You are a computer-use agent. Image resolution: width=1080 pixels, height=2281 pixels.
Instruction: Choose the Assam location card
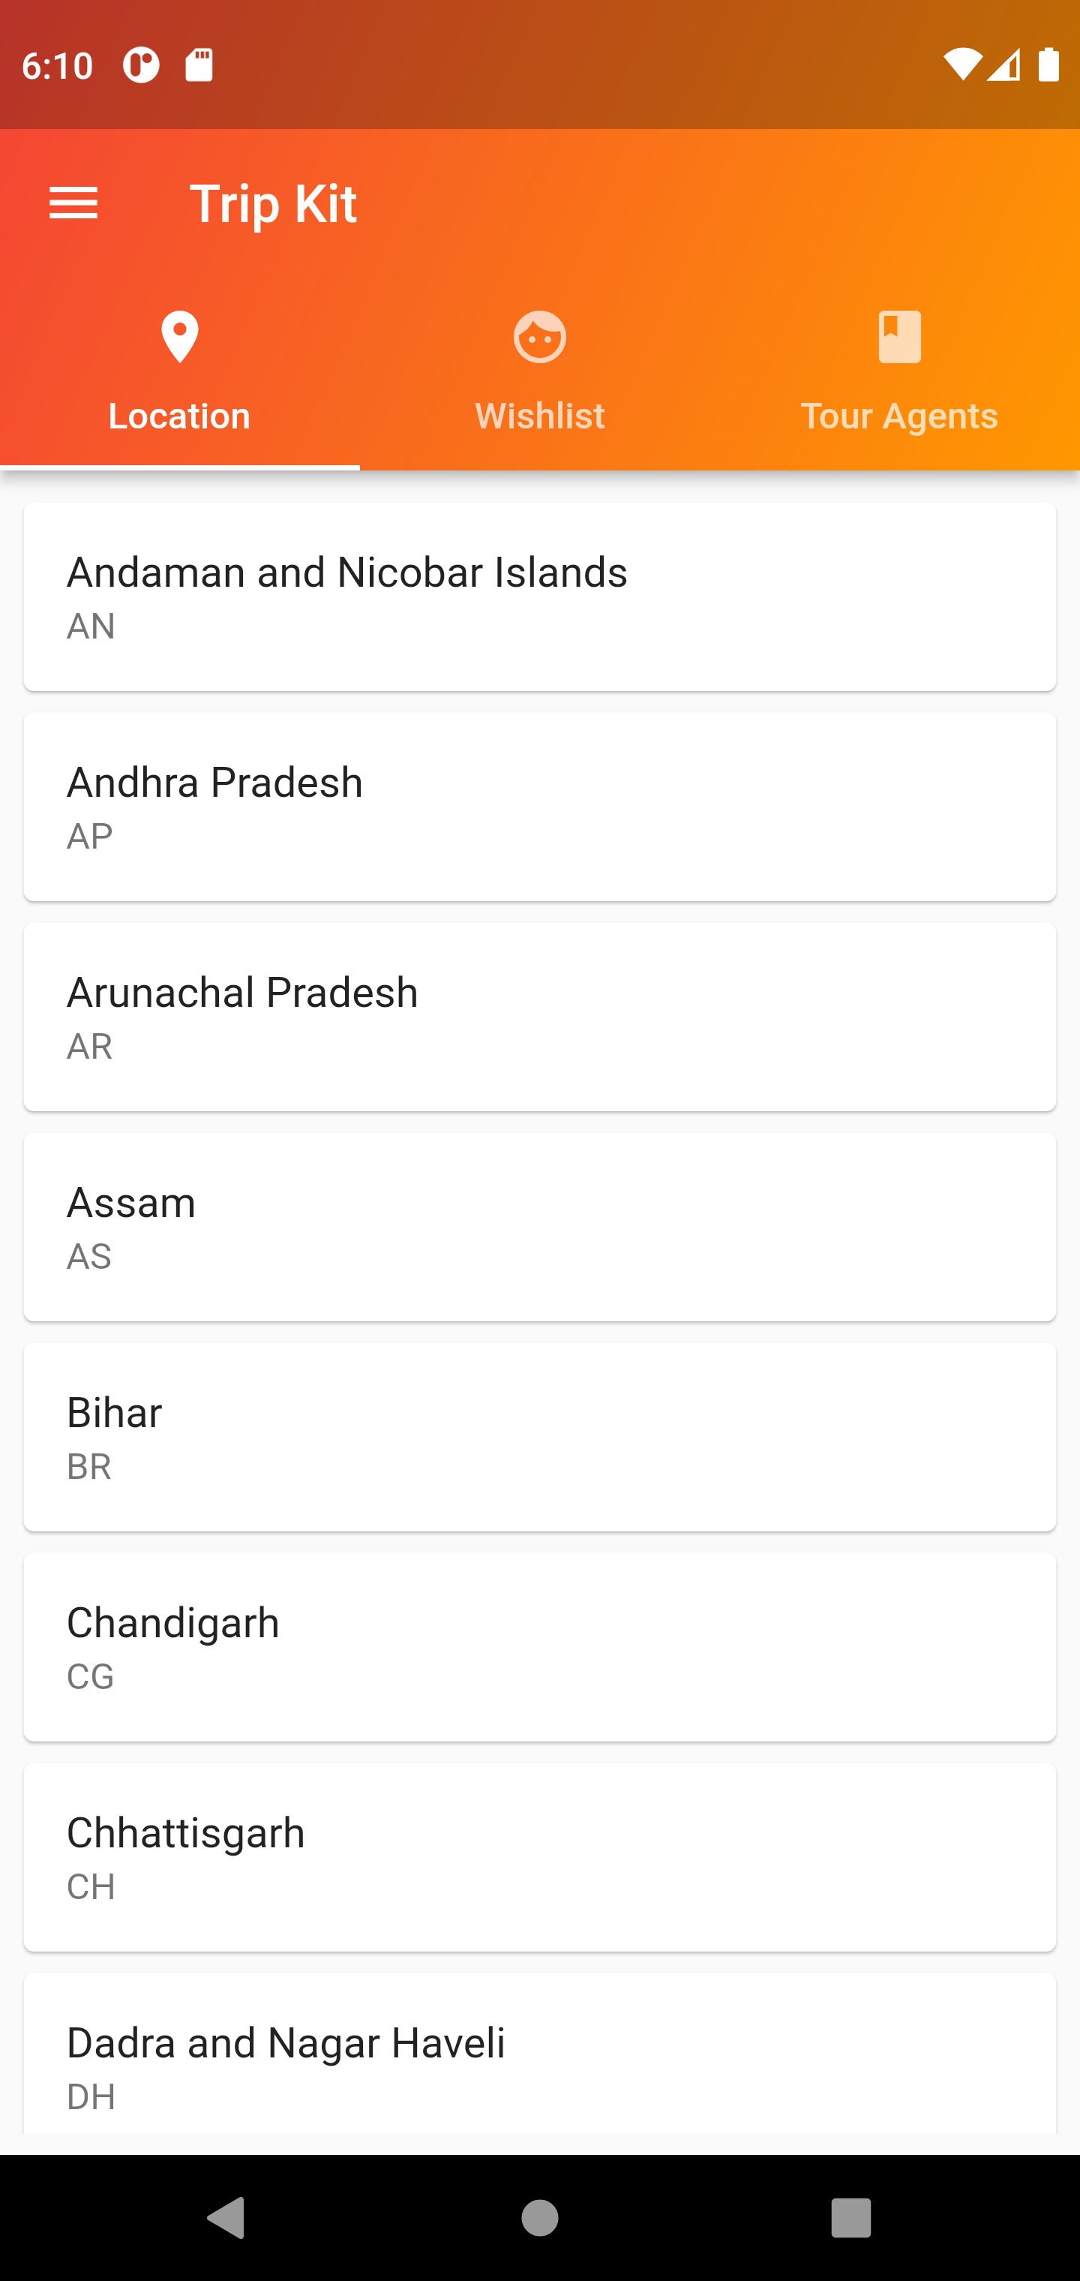pos(540,1226)
